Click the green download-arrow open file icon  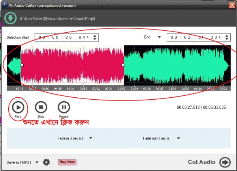tap(10, 18)
